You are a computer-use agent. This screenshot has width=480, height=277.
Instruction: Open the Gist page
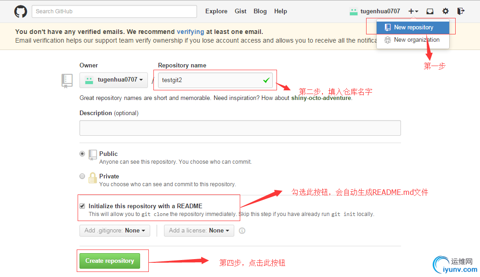(240, 11)
